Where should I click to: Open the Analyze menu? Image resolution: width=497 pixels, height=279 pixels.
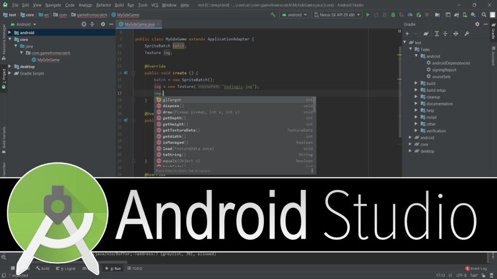coord(85,5)
